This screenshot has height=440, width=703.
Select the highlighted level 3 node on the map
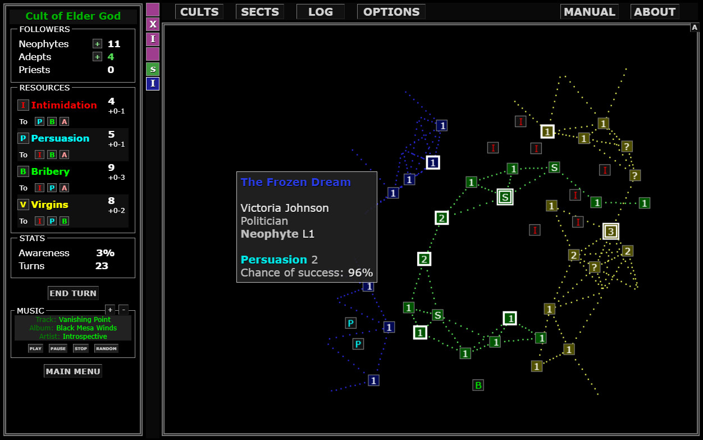point(610,230)
